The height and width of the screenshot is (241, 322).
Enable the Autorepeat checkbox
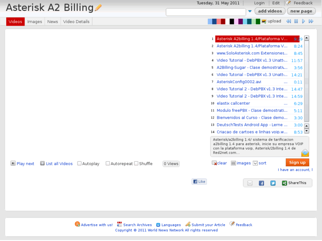point(108,164)
